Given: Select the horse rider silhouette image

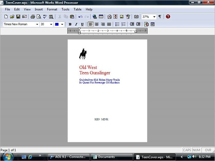Looking at the screenshot, I should 83,54.
